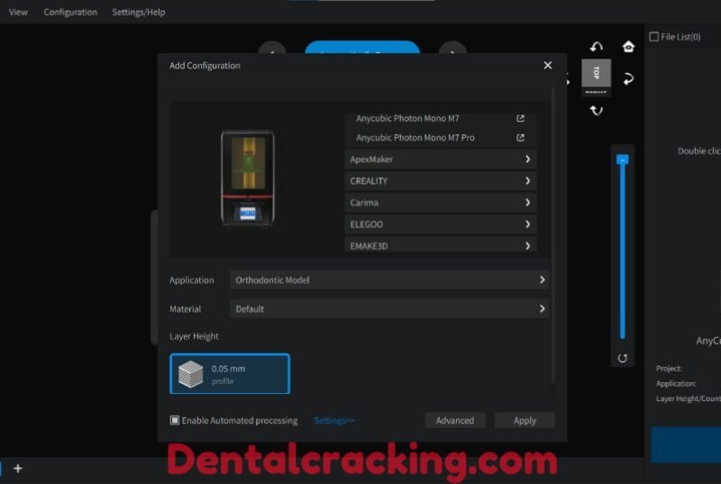The width and height of the screenshot is (721, 484).
Task: Click the blue layer slider track
Action: tap(622, 251)
